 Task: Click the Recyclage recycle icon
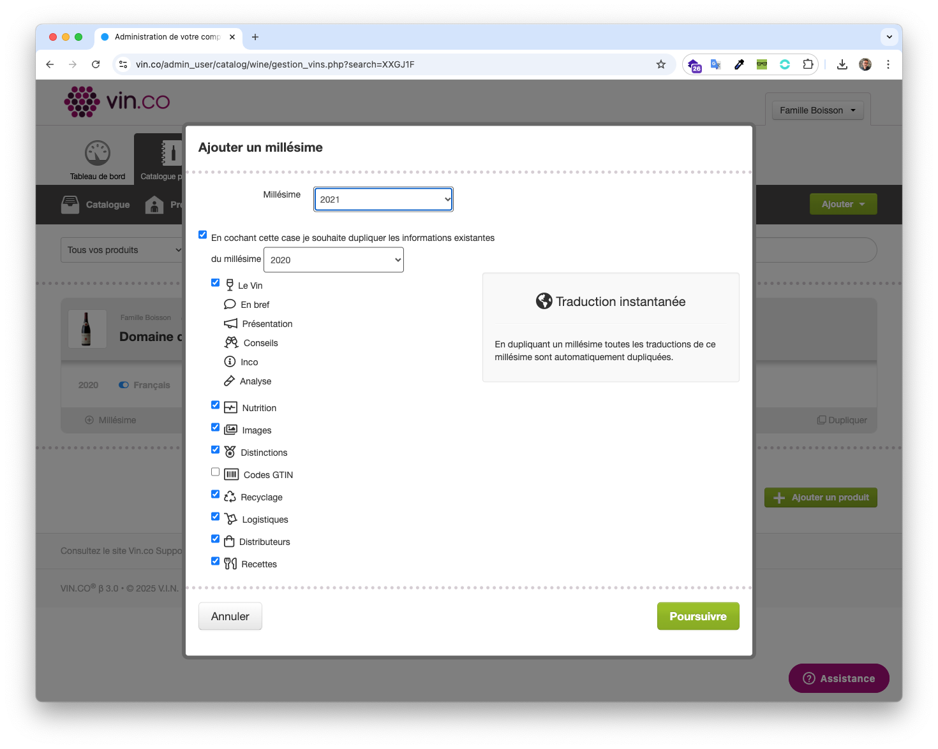[x=230, y=497]
